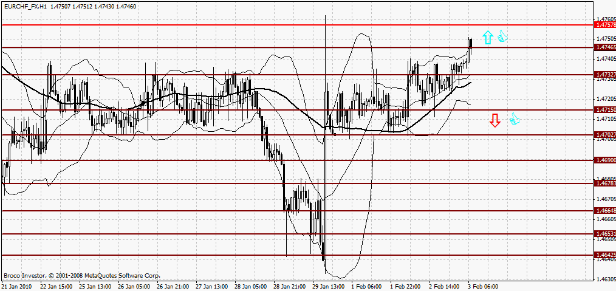The height and width of the screenshot is (291, 616).
Task: Click the 1.46648 price level label
Action: [x=605, y=210]
